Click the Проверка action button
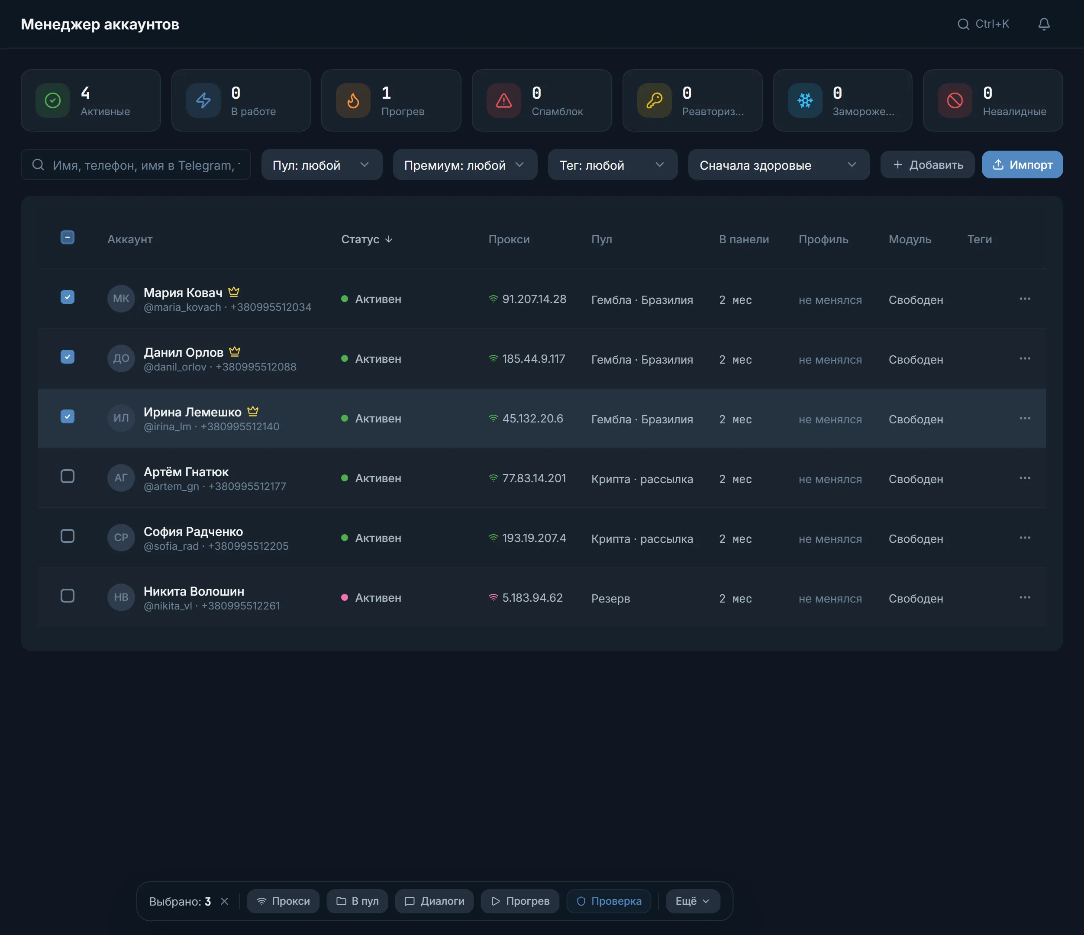Screen dimensions: 1084x935 [x=609, y=901]
